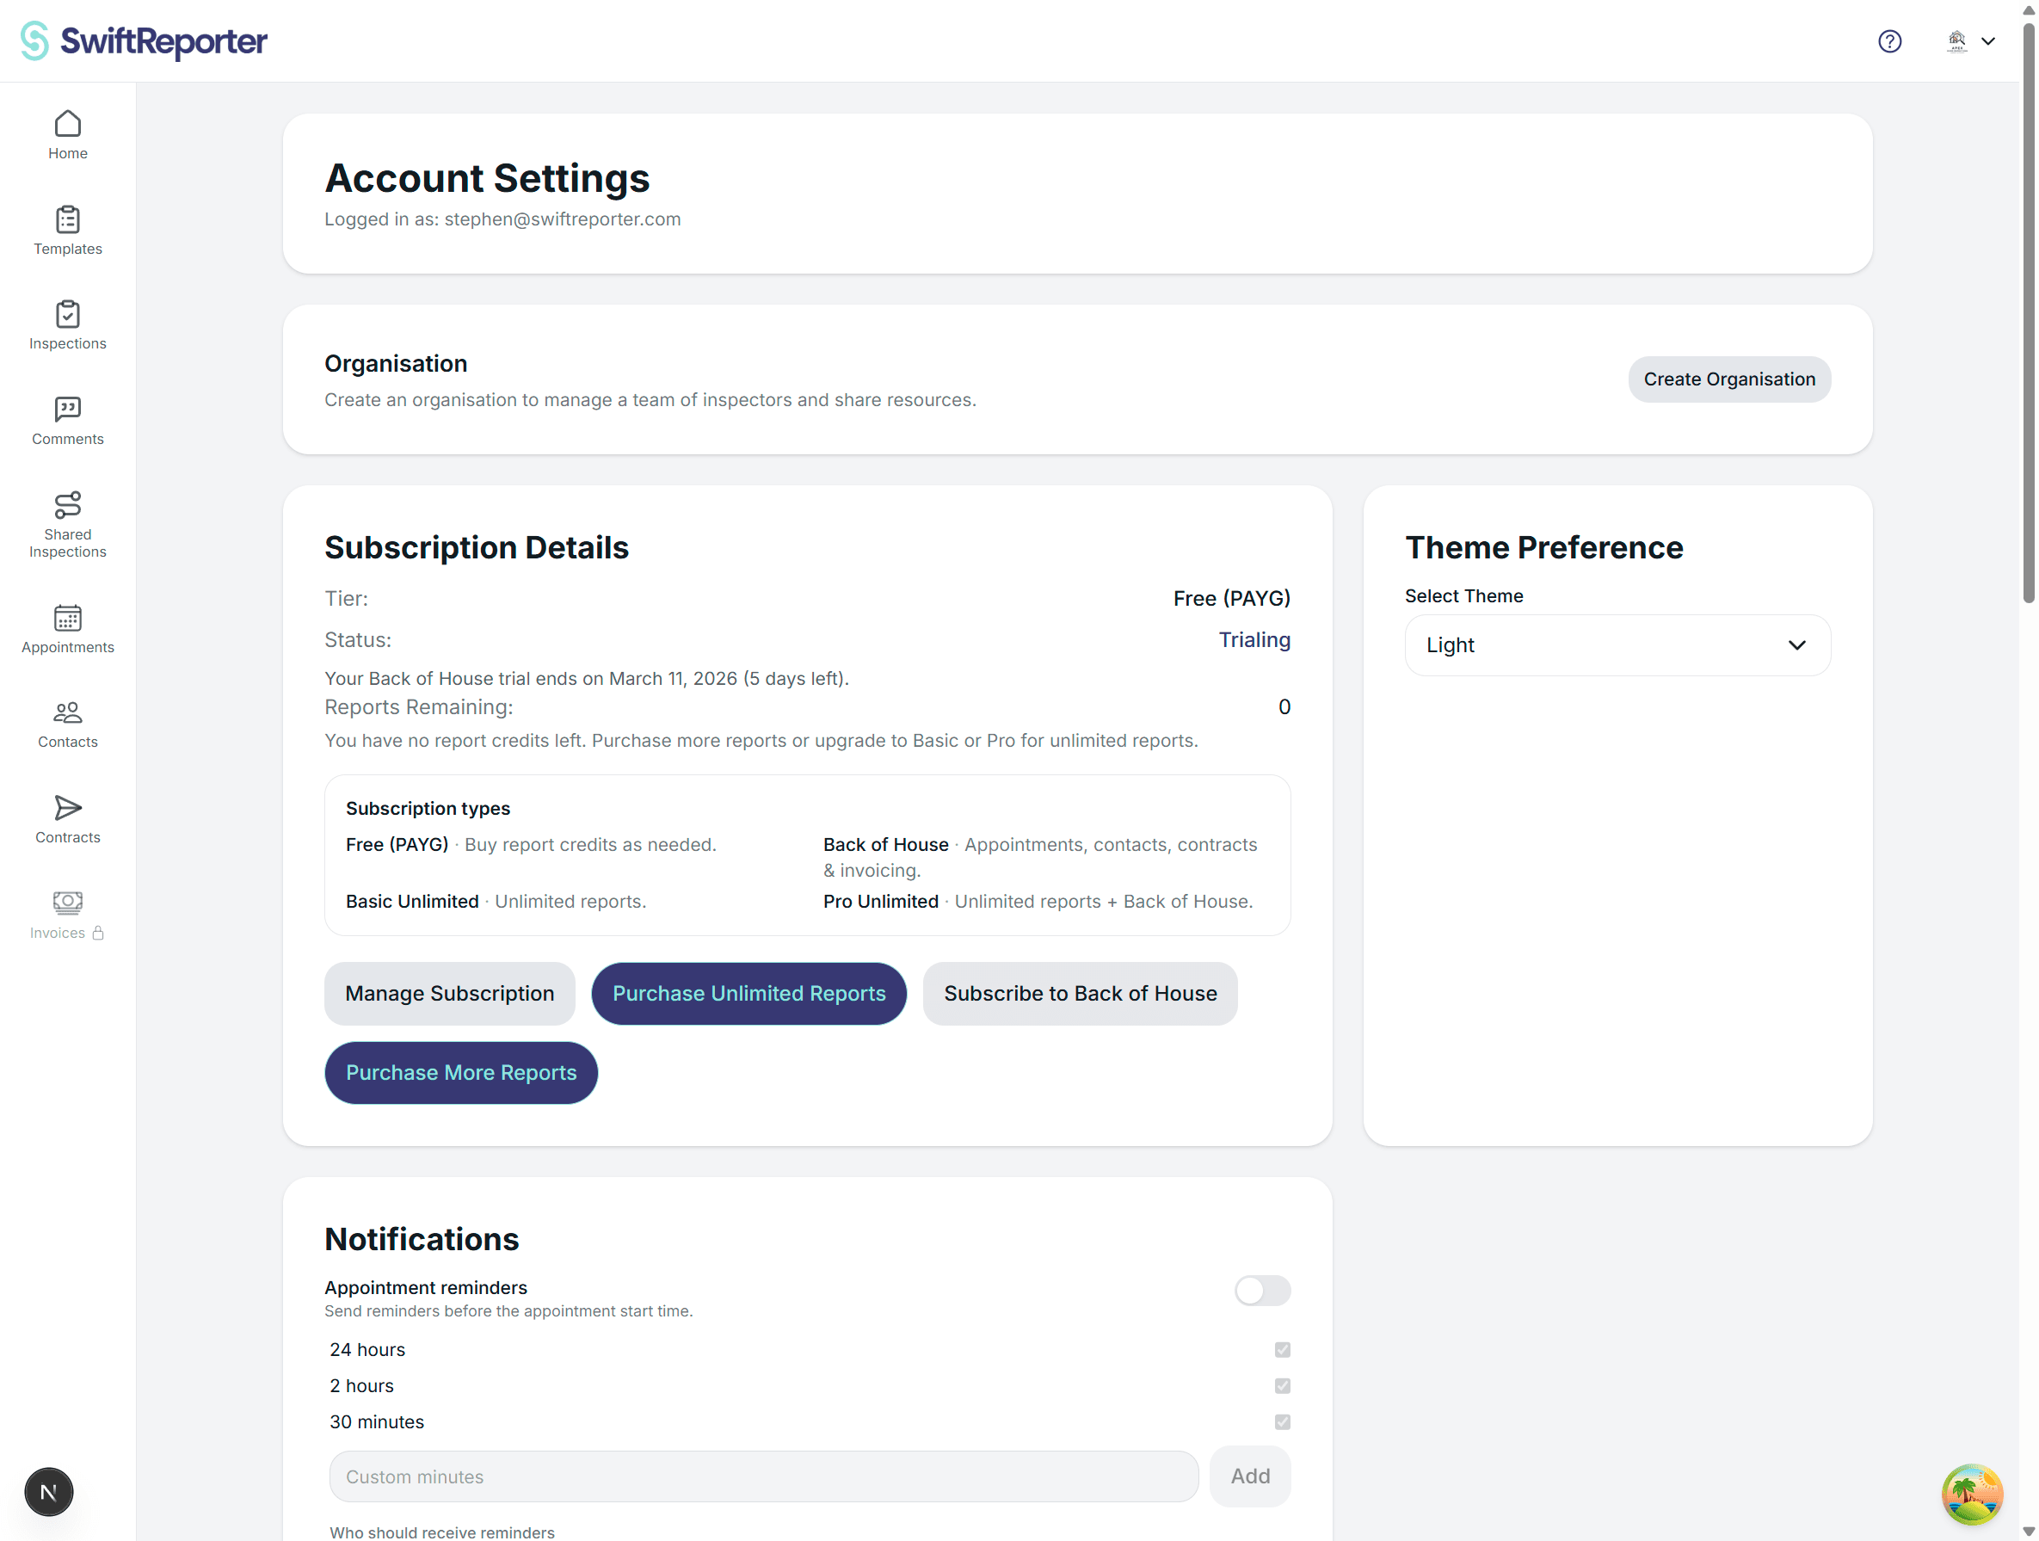2039x1541 pixels.
Task: Toggle the 30 minutes reminder checkbox
Action: (x=1282, y=1421)
